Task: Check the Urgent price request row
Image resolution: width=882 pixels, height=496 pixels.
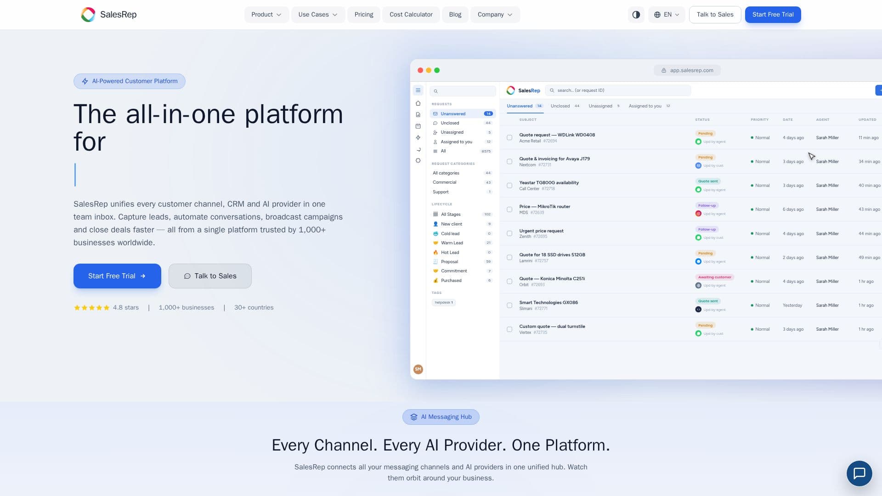Action: tap(509, 234)
